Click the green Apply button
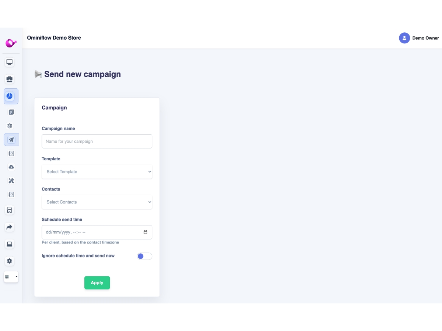 (x=97, y=283)
